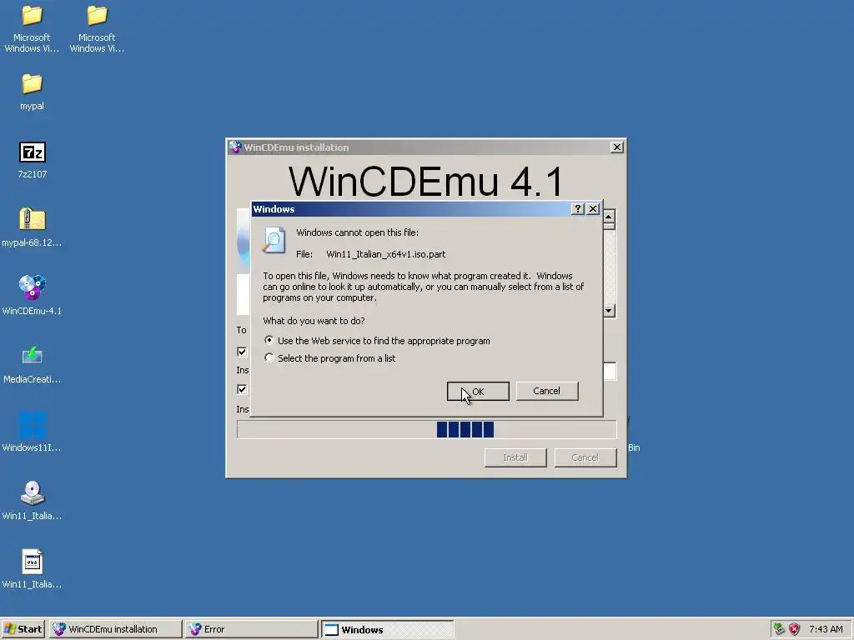Click the Install button in WinCDEmu installer

515,457
